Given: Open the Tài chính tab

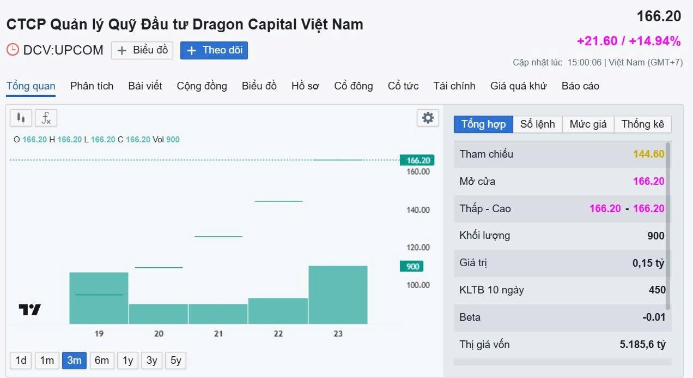Looking at the screenshot, I should [x=454, y=86].
